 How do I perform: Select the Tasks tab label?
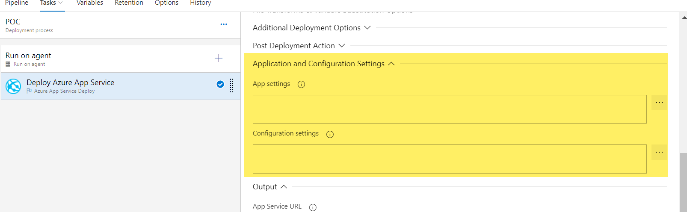pos(48,3)
